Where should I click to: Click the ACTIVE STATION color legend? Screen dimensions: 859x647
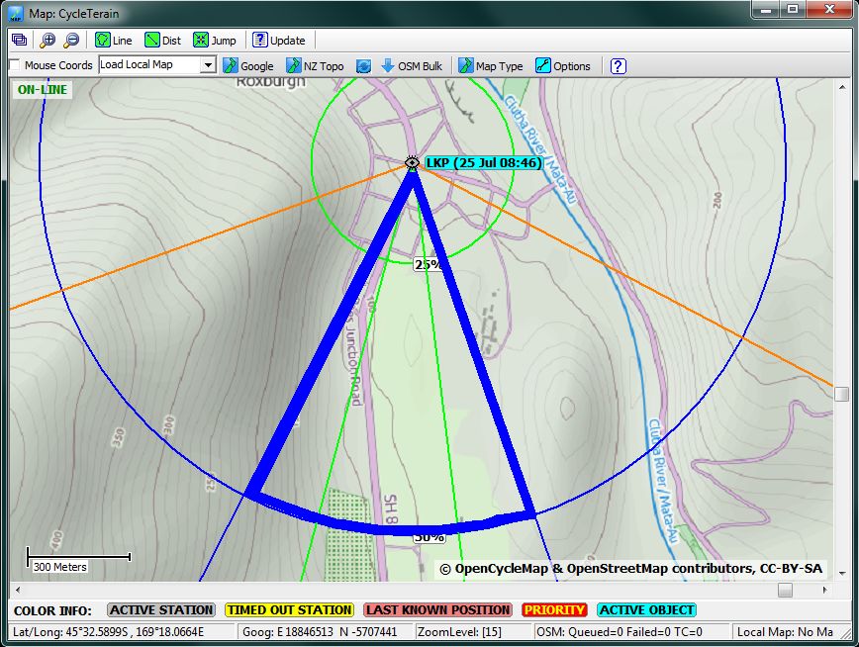pos(161,609)
